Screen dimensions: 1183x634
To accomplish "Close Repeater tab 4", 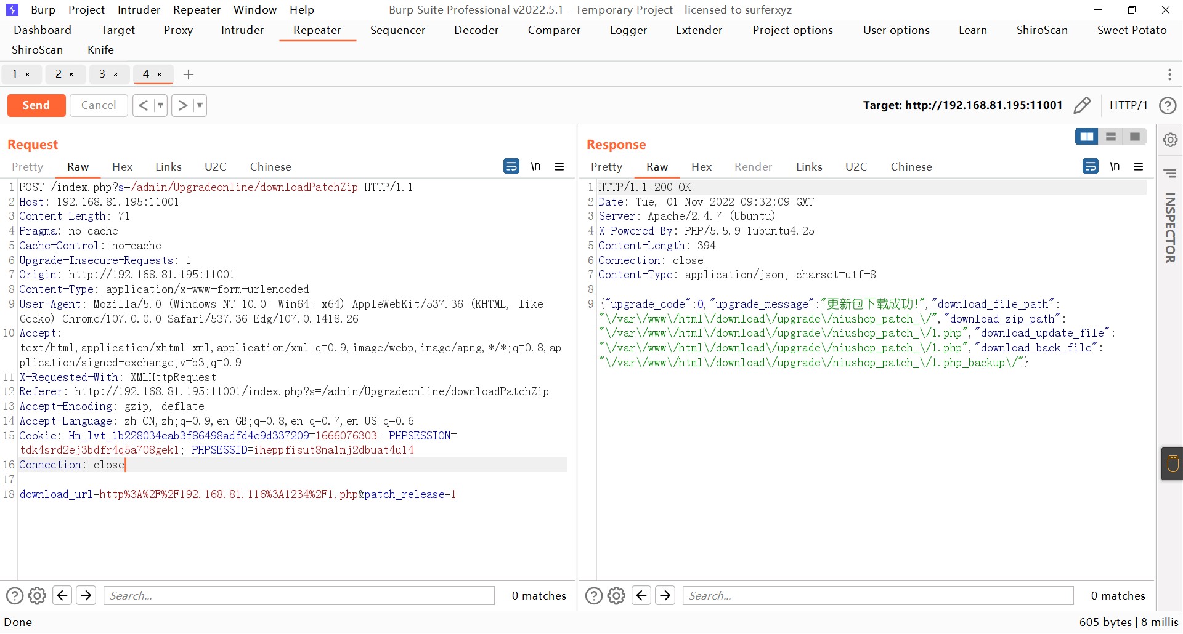I will click(x=160, y=74).
